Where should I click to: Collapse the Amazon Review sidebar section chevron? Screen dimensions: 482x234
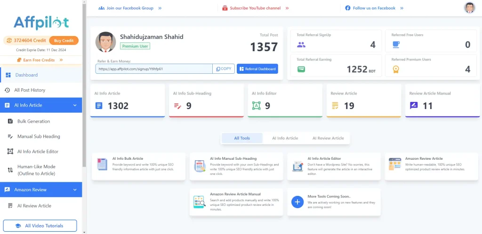75,190
